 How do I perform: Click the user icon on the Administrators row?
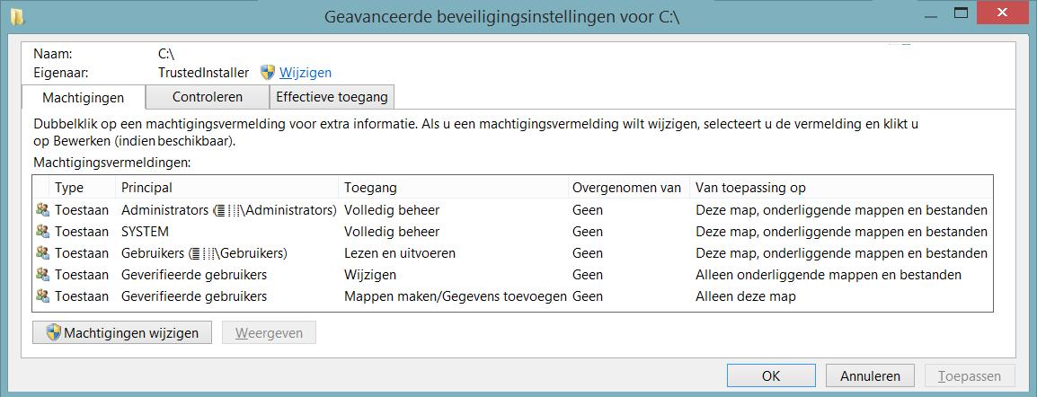[x=42, y=210]
